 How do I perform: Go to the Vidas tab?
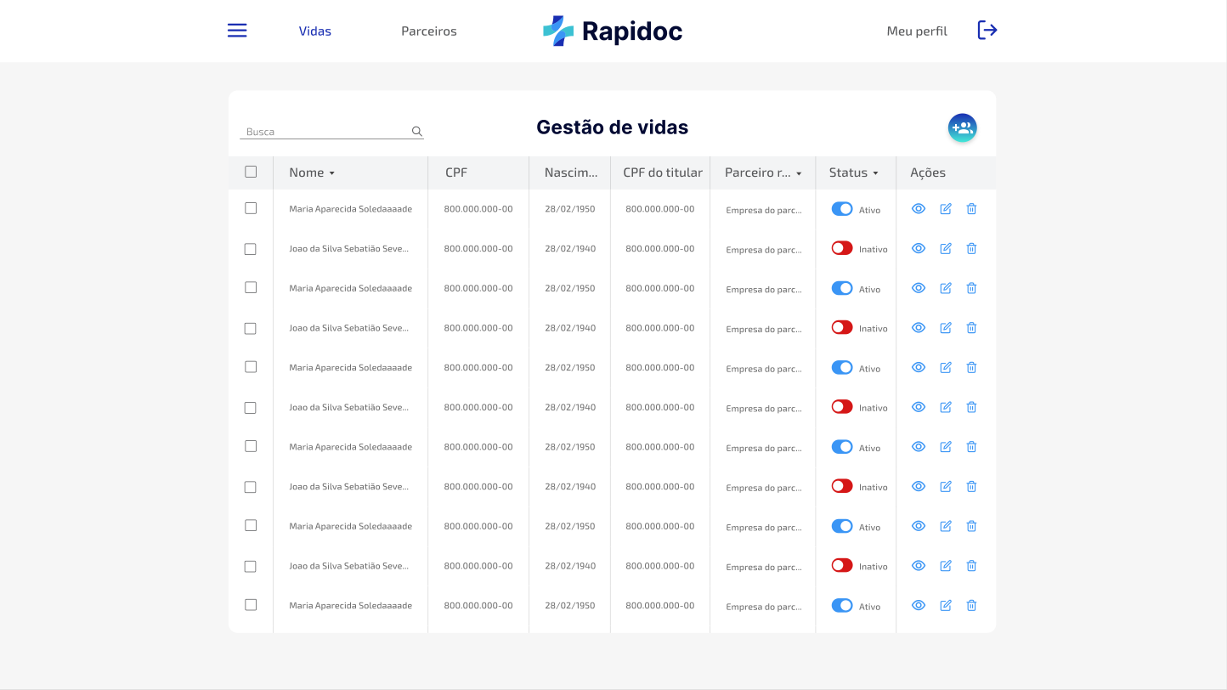[315, 31]
